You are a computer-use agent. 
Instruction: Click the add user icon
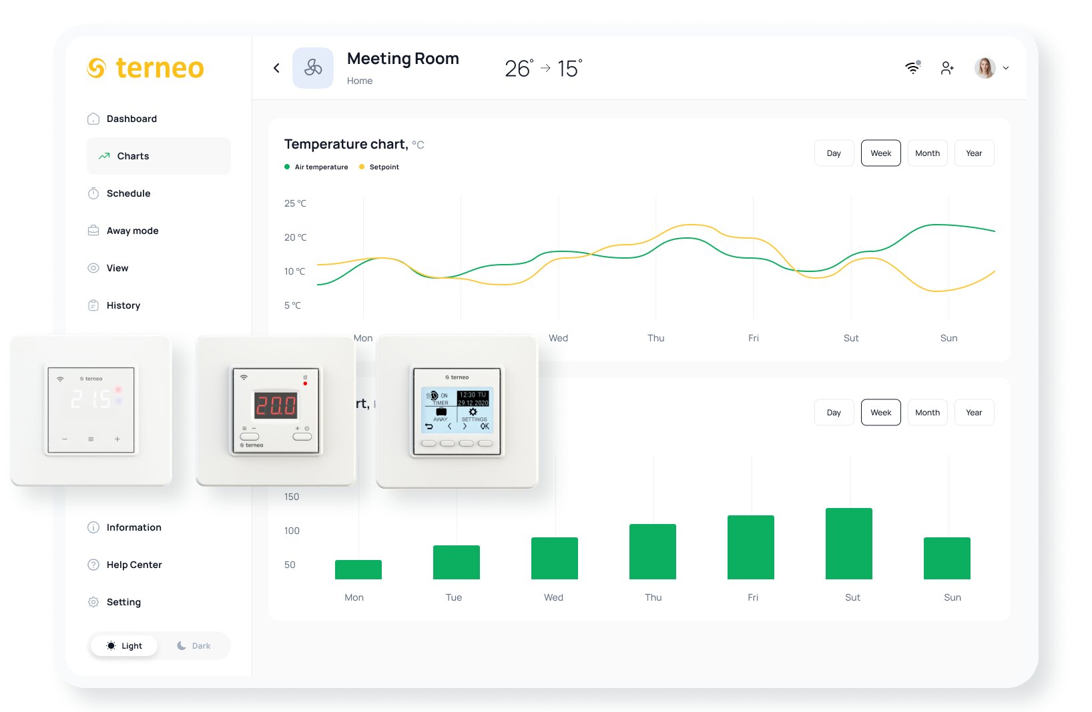point(946,67)
